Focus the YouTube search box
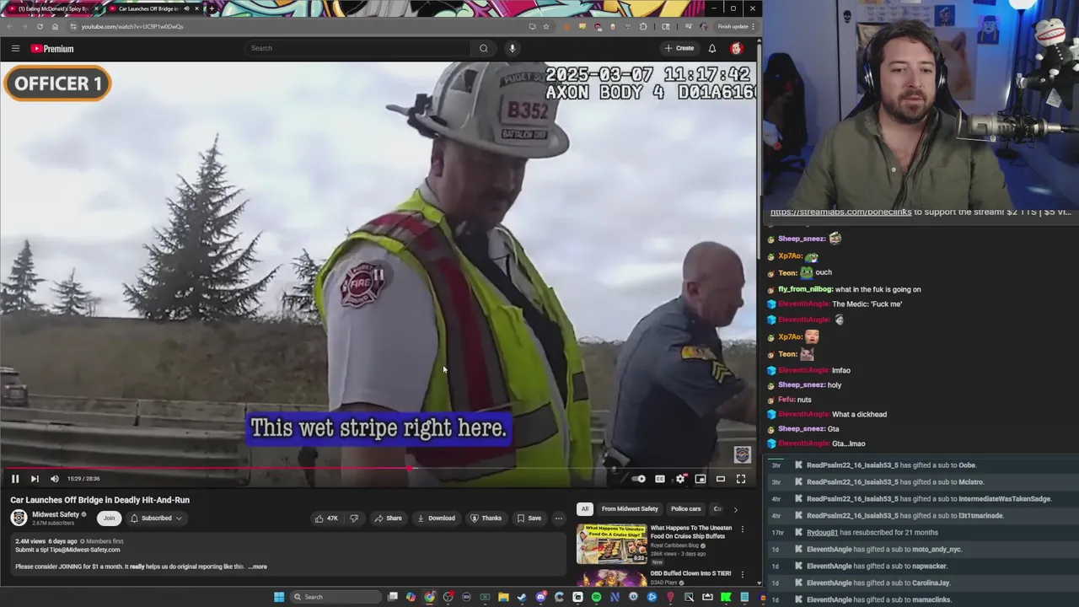 coord(358,48)
